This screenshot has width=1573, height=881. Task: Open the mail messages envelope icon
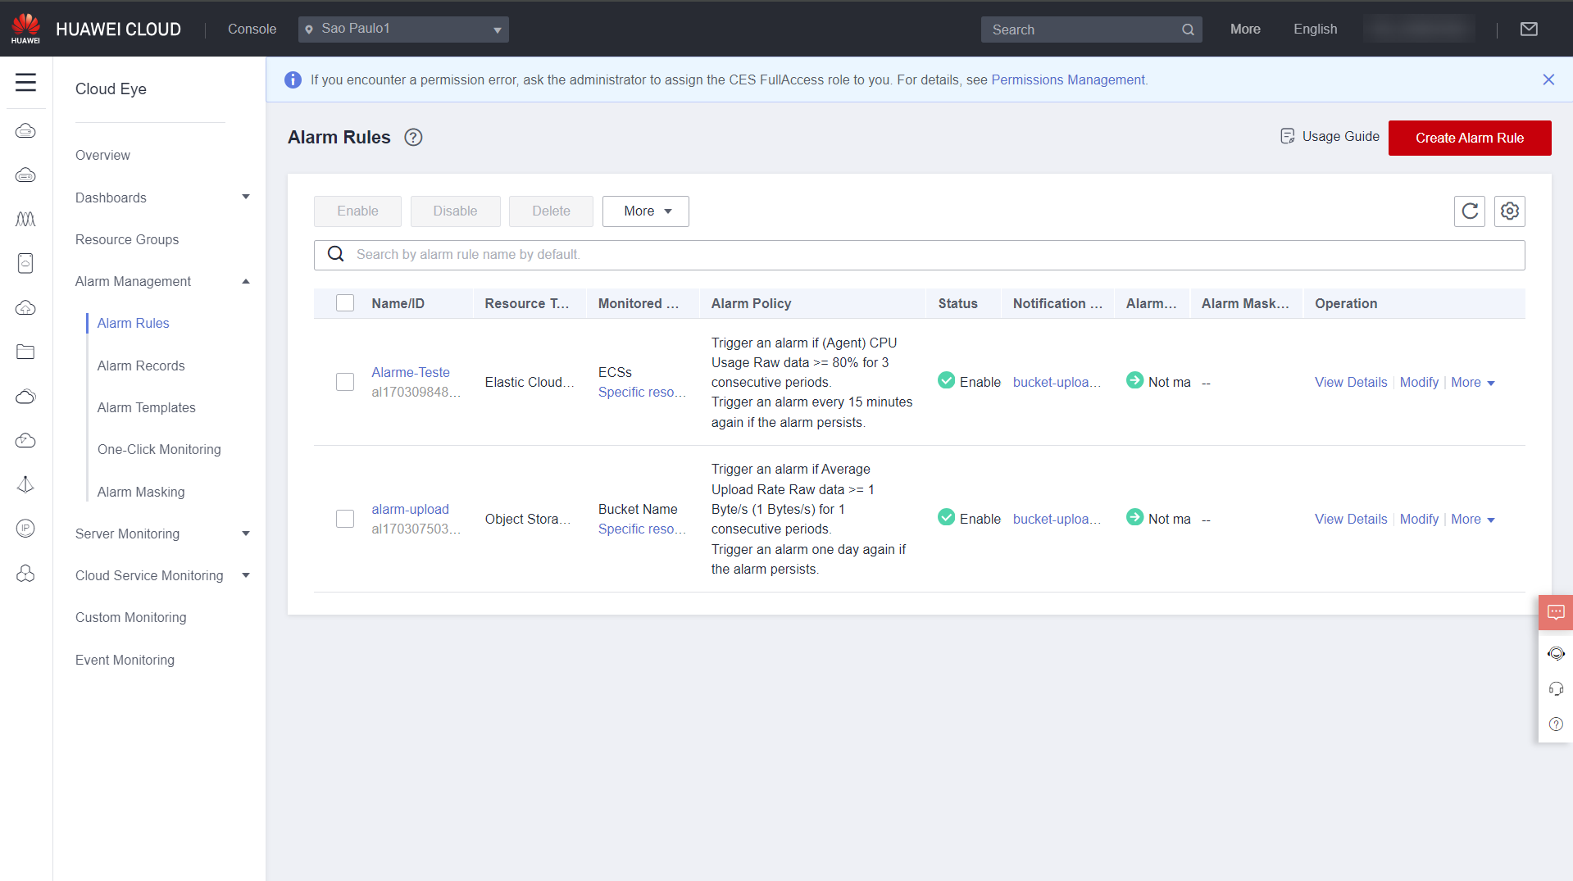[1529, 30]
